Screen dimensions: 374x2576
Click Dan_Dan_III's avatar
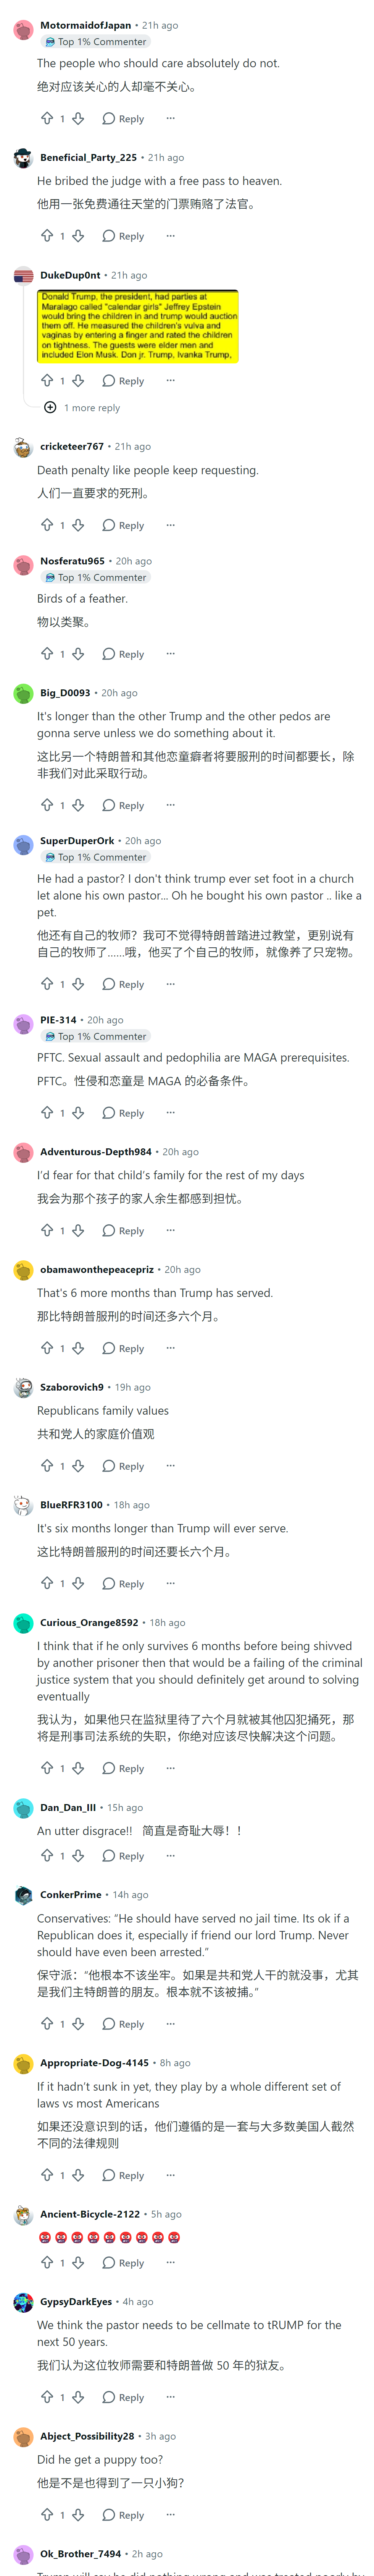tap(23, 1808)
